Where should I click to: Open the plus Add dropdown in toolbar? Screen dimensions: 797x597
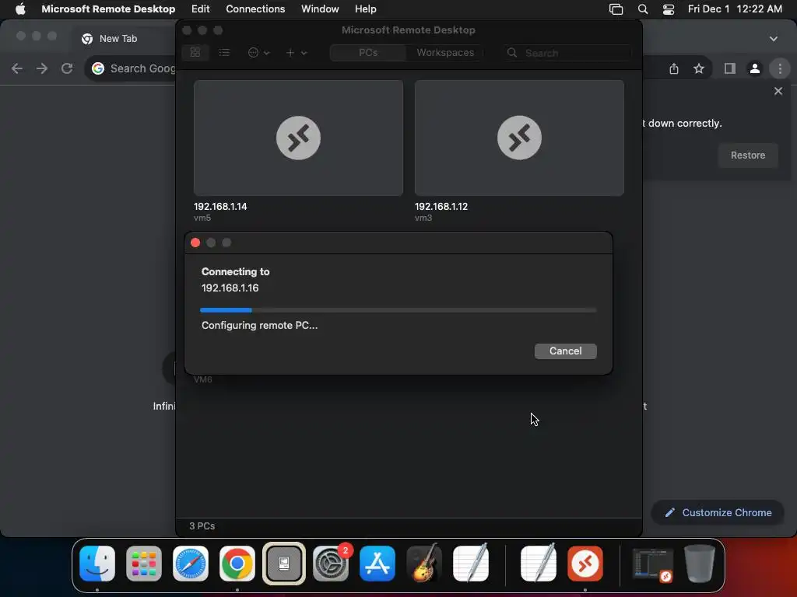pos(297,52)
